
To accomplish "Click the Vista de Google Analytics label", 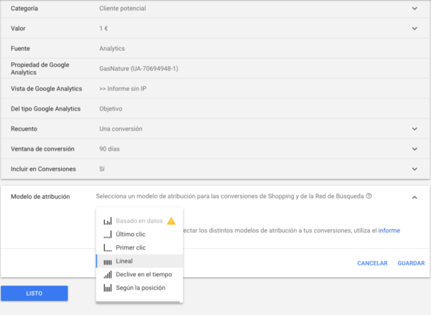I will point(47,89).
